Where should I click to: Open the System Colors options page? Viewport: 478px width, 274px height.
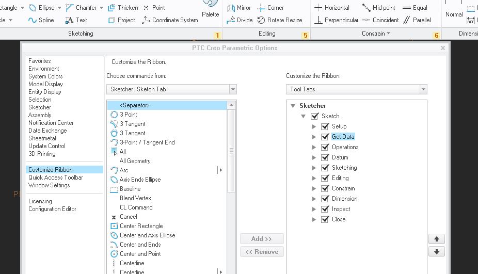[45, 76]
